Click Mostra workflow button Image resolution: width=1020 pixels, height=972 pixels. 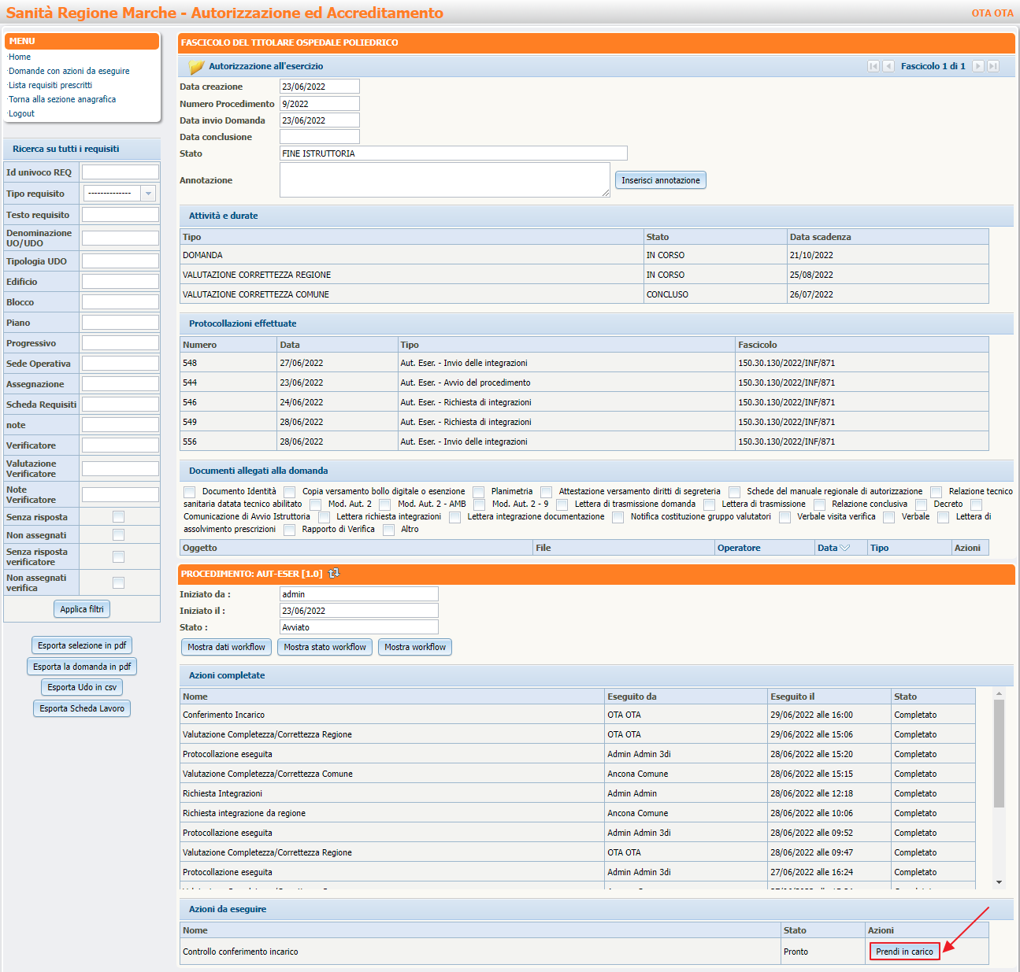(x=415, y=647)
